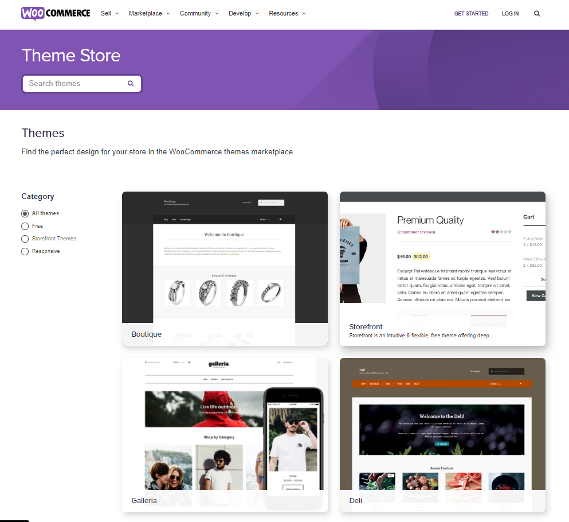Viewport: 569px width, 522px height.
Task: Click the WooCommerce logo
Action: [x=56, y=13]
